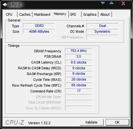The height and width of the screenshot is (129, 133).
Task: Click the blue up arrow in title bar
Action: (x=111, y=3)
